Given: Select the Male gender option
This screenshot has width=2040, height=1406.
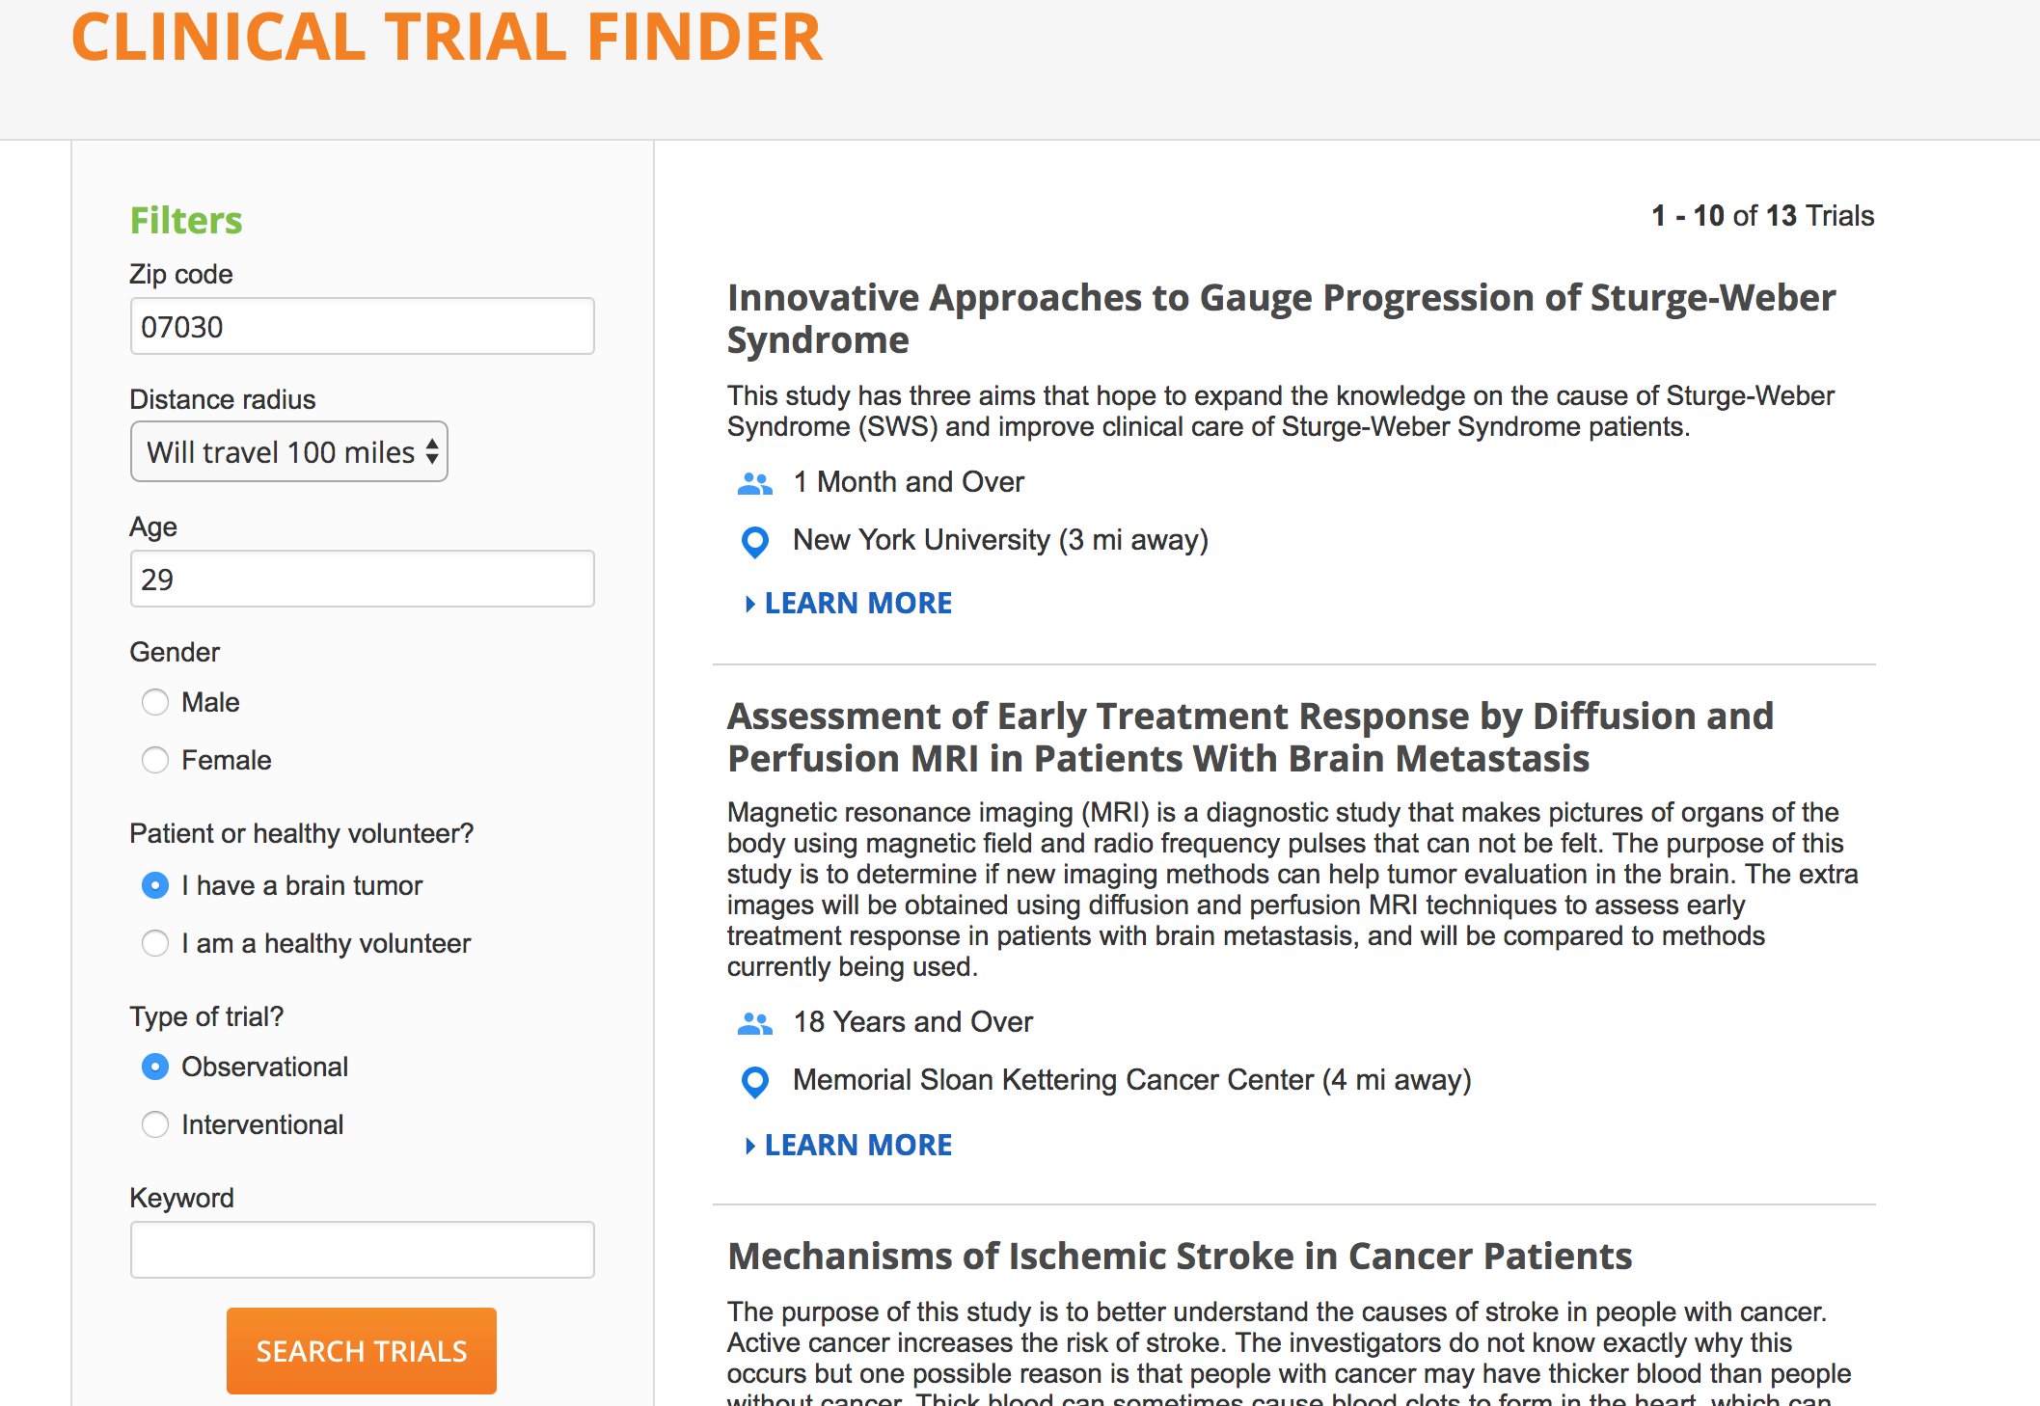Looking at the screenshot, I should 155,702.
